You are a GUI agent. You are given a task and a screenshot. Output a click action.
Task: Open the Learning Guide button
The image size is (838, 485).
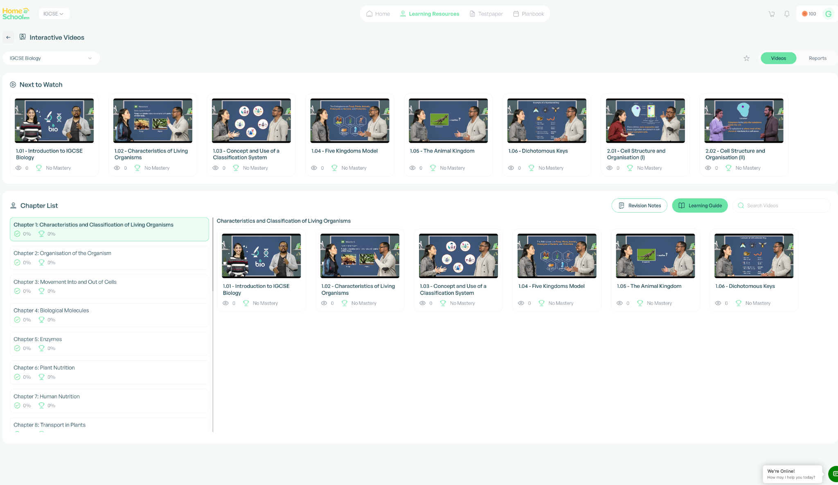point(700,205)
